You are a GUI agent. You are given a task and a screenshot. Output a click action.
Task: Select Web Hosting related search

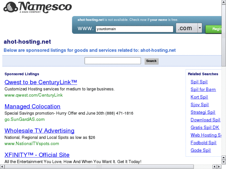coord(206,135)
